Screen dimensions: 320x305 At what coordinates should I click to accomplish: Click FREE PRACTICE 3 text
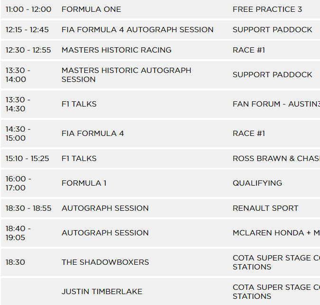[x=267, y=9]
